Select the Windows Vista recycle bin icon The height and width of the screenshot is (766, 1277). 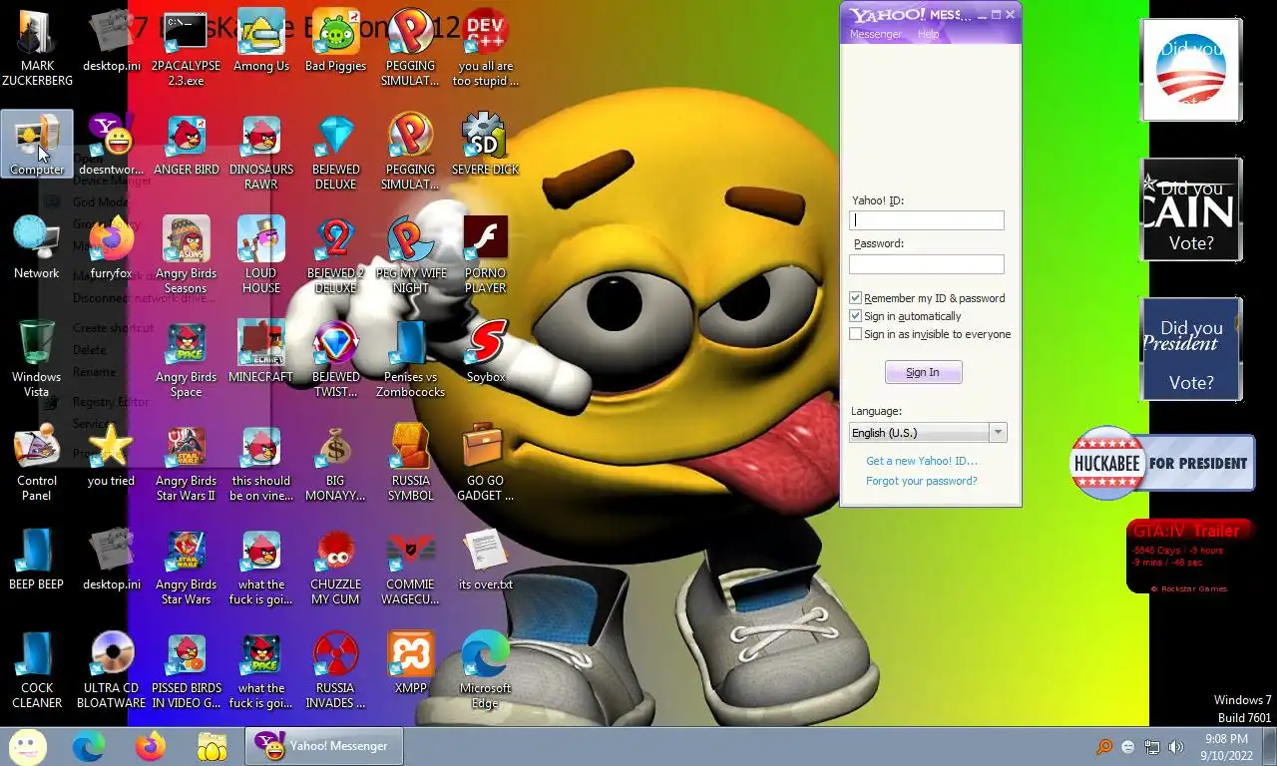pos(37,359)
